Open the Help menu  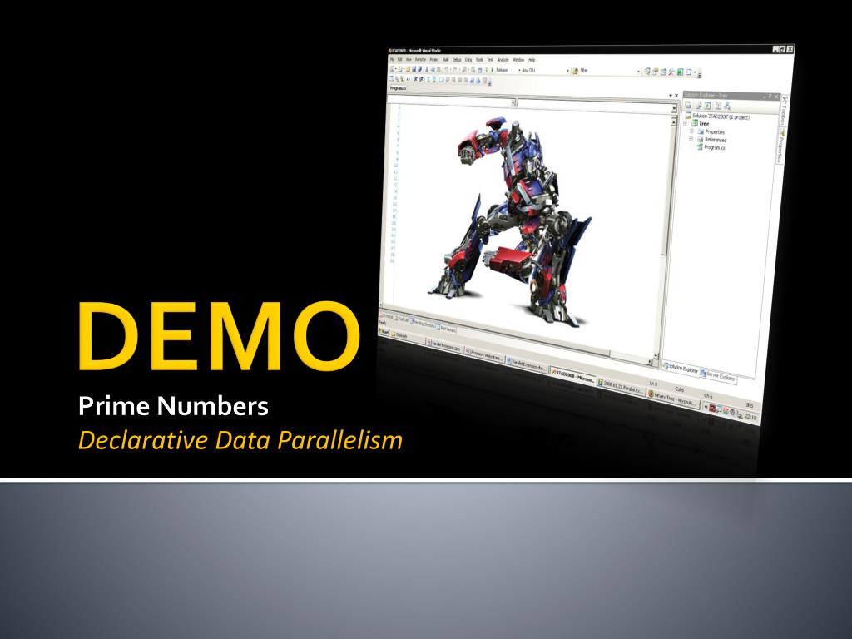click(x=532, y=60)
